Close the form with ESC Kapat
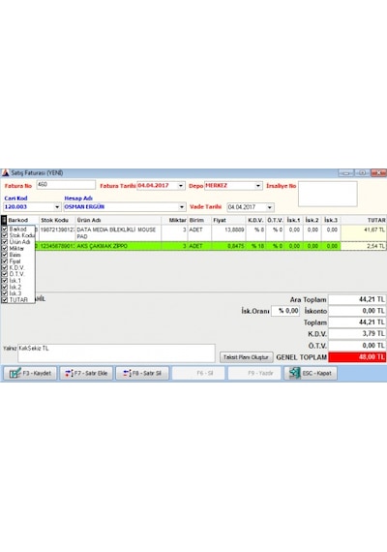The width and height of the screenshot is (387, 552). point(311,373)
